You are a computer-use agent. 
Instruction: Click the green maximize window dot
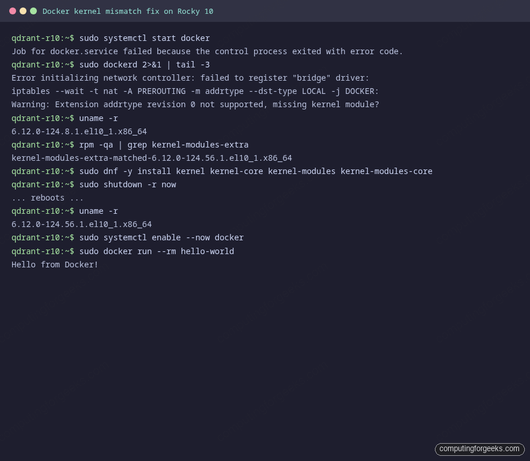pyautogui.click(x=33, y=11)
